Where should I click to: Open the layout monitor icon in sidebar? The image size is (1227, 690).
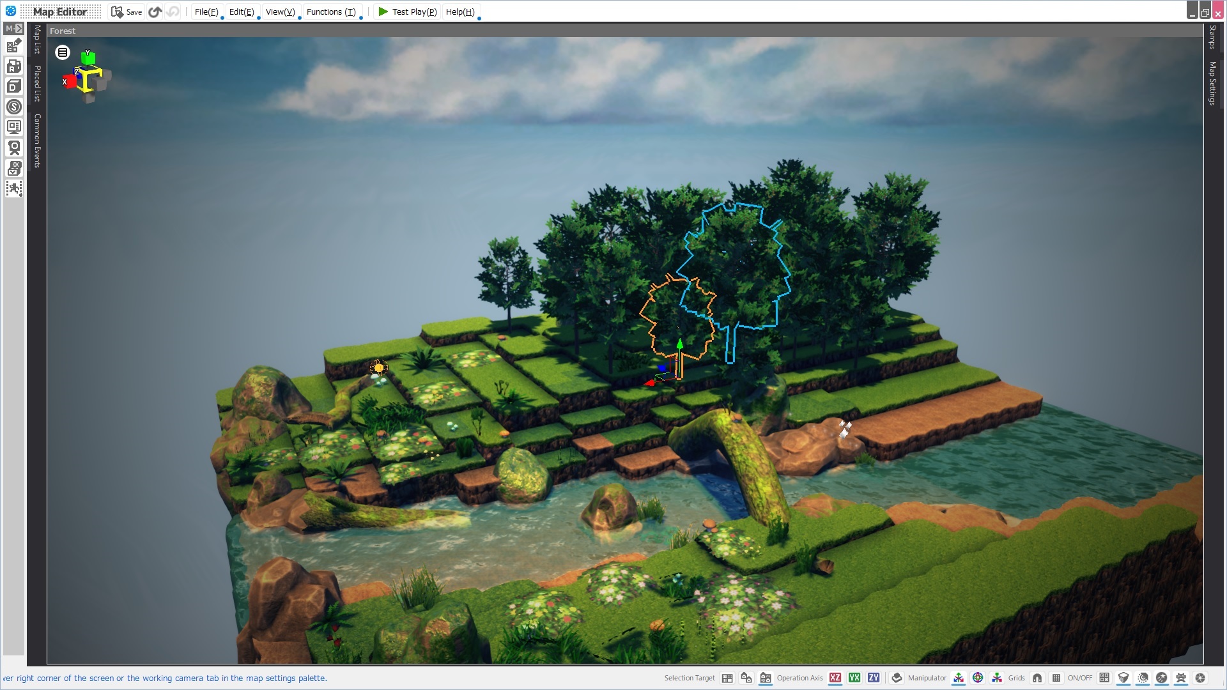(x=14, y=127)
